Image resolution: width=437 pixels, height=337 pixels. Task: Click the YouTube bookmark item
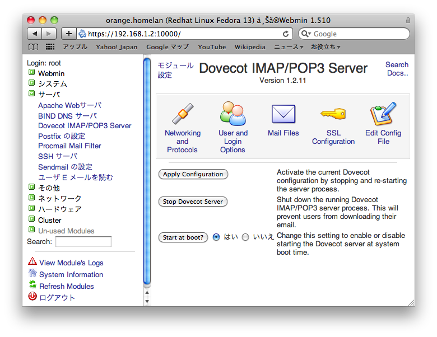pyautogui.click(x=212, y=47)
